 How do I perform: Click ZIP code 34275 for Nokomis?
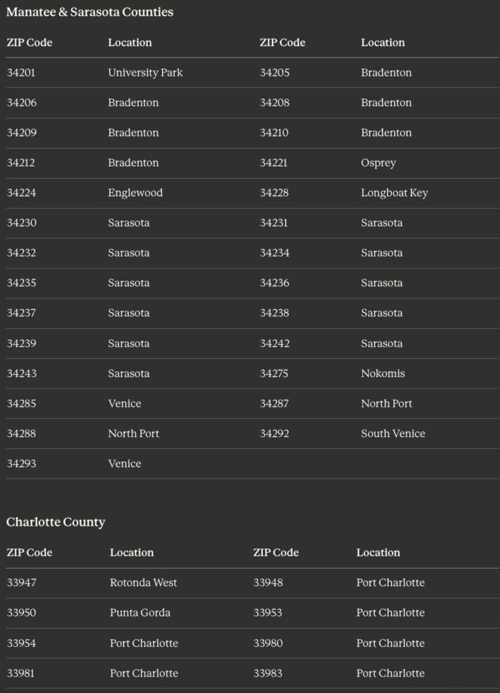[274, 374]
